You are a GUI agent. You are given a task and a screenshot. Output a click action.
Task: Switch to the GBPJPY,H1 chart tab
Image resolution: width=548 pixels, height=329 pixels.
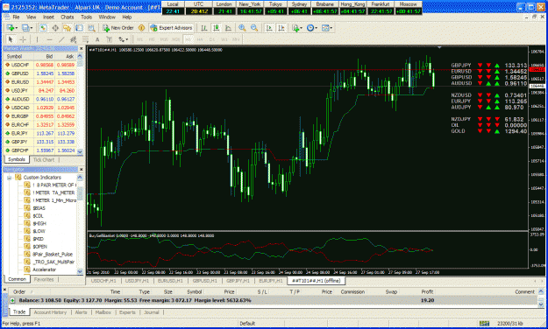click(238, 281)
